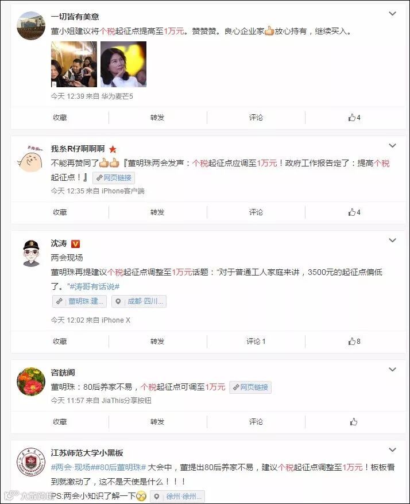Image resolution: width=410 pixels, height=504 pixels.
Task: Click the 咨铣阁 flower avatar
Action: click(31, 382)
